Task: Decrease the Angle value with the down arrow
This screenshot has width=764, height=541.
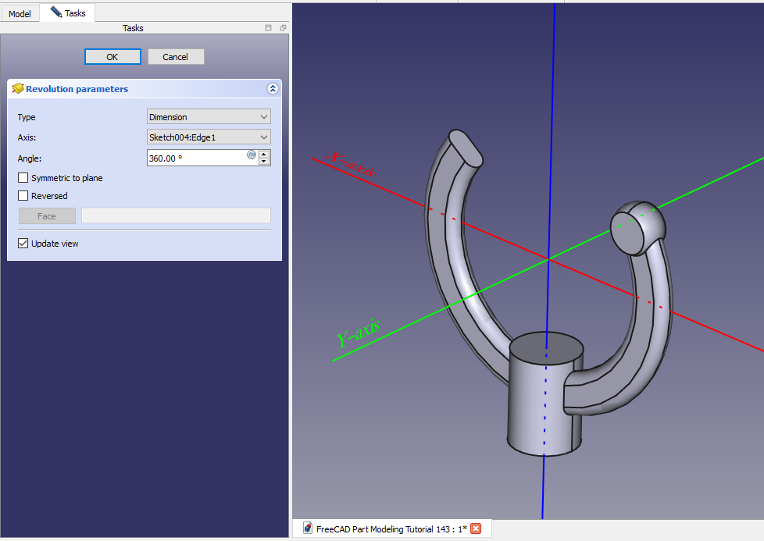Action: click(264, 162)
